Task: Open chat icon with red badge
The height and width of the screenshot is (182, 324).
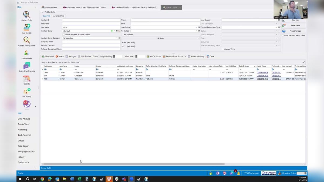Action: point(232,173)
